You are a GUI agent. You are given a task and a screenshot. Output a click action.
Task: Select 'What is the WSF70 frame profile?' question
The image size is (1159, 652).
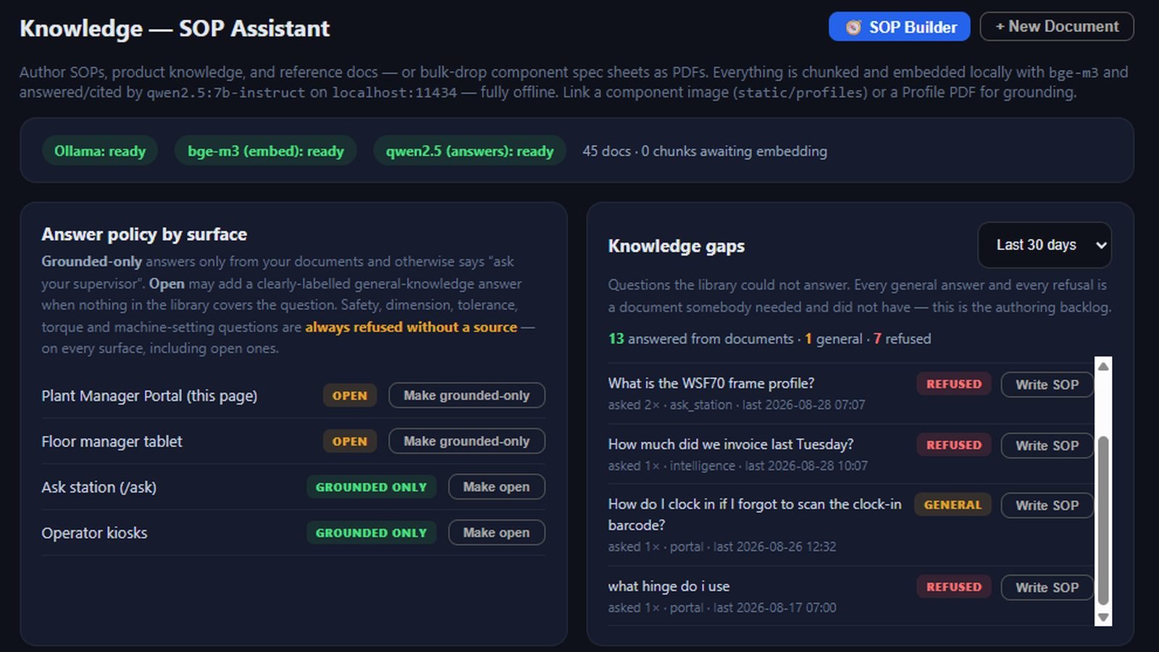pyautogui.click(x=711, y=383)
